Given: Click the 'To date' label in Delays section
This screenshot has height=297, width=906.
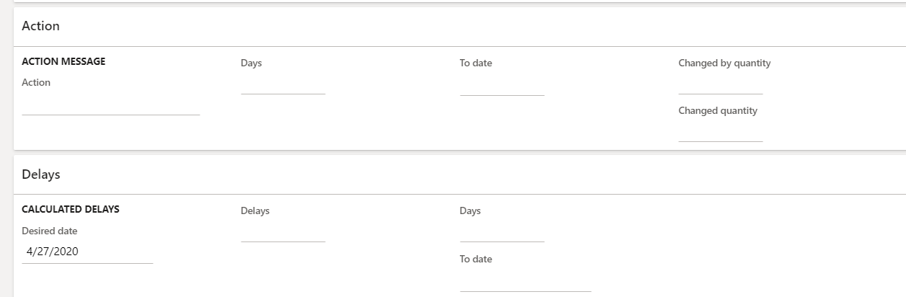Looking at the screenshot, I should tap(476, 260).
